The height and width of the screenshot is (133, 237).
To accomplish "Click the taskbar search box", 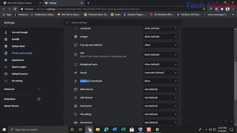I will [38, 130].
